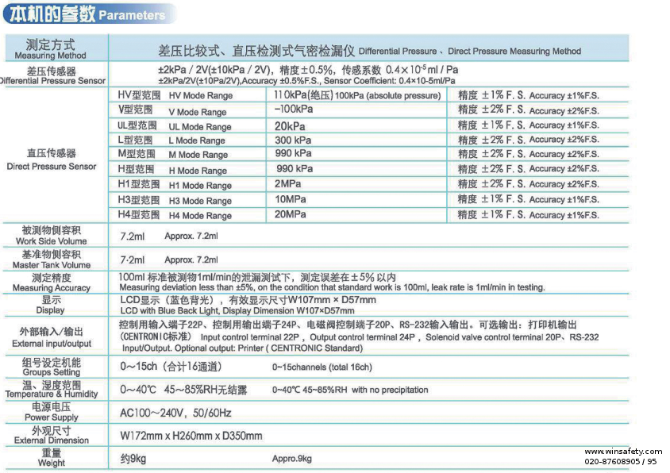
Task: Select the Direct Pressure Sensor label
Action: 52,160
